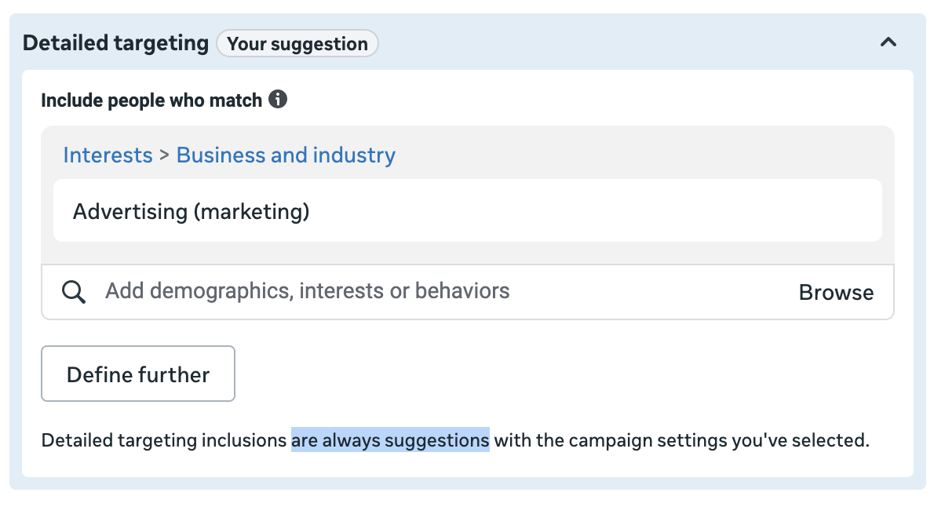Open the Interests breadcrumb link
The width and height of the screenshot is (934, 507).
(108, 155)
